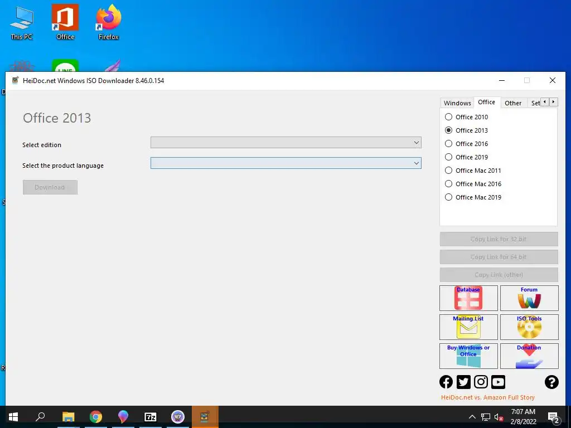The width and height of the screenshot is (571, 428).
Task: Open network status tray icon
Action: [x=486, y=417]
